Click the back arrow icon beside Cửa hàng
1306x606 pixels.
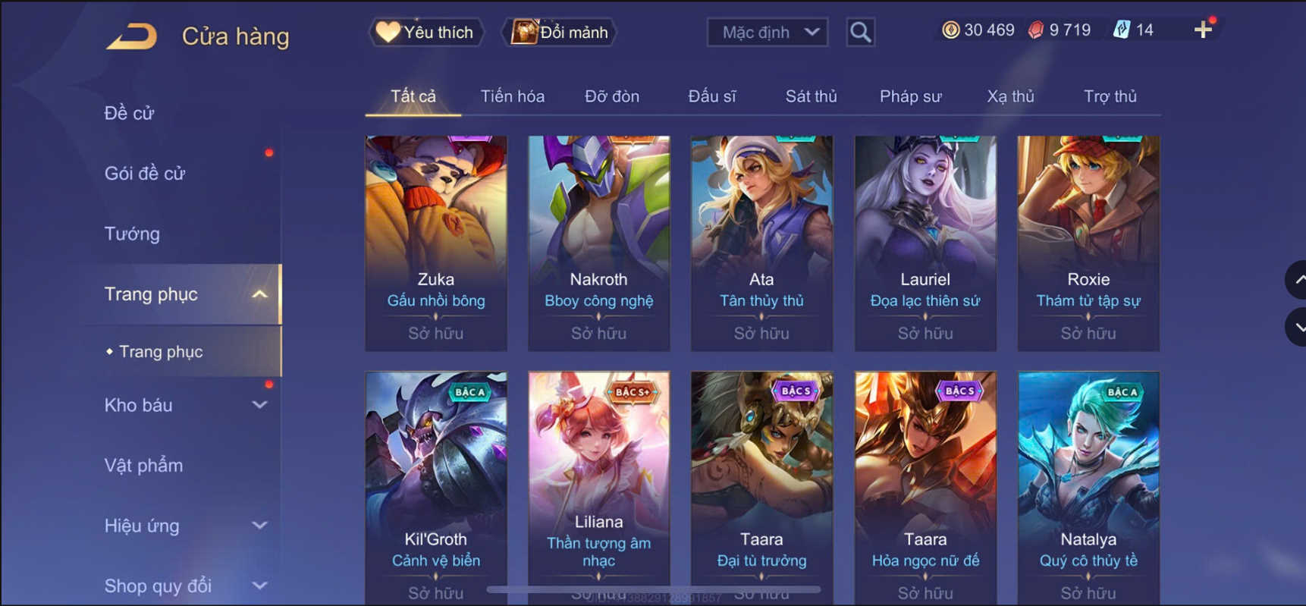coord(132,36)
